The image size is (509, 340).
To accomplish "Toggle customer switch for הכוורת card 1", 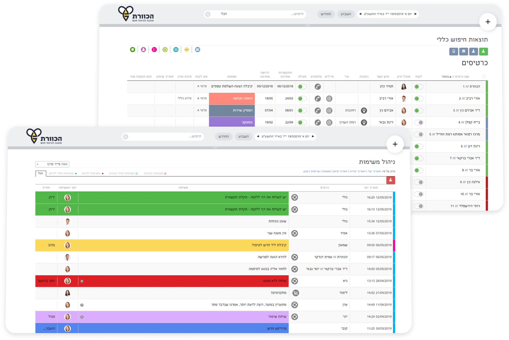I will tap(418, 87).
